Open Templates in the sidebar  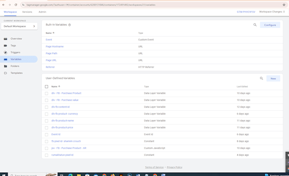tap(17, 73)
